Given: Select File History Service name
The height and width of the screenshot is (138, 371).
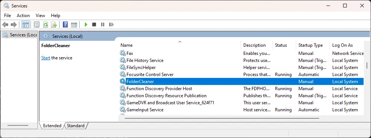Looking at the screenshot, I should tap(145, 60).
